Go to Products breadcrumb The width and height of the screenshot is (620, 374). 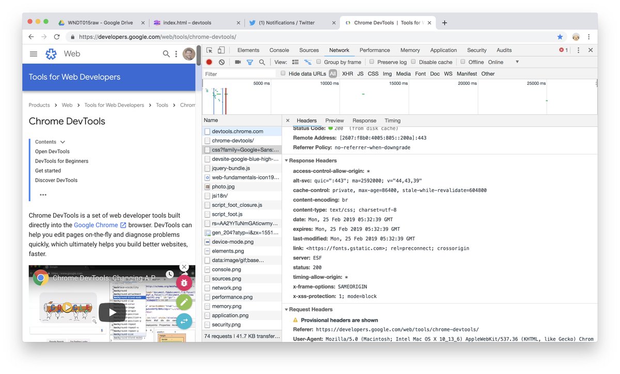pos(39,105)
